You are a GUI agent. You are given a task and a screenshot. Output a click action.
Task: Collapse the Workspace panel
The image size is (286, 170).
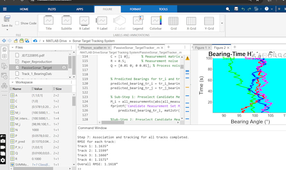point(12,82)
